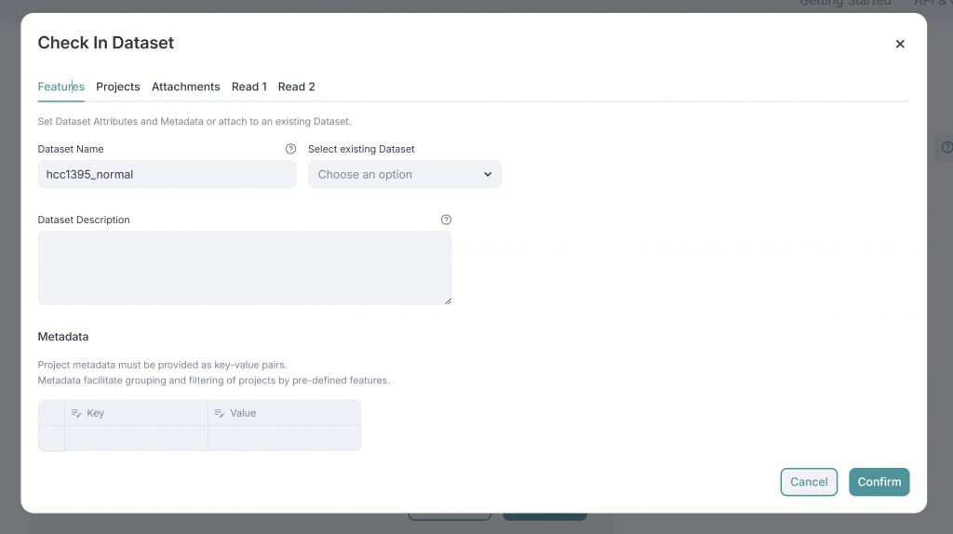
Task: Select the Read 1 tab
Action: [x=248, y=87]
